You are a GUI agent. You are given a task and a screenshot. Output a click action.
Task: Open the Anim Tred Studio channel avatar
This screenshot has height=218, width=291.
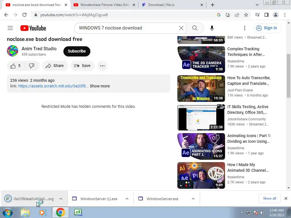tap(13, 51)
